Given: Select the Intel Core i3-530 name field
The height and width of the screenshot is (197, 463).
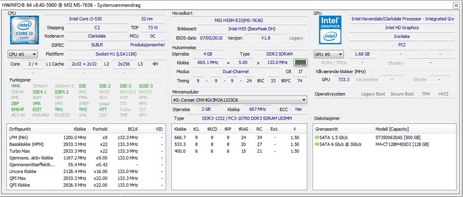Looking at the screenshot, I should pyautogui.click(x=85, y=19).
